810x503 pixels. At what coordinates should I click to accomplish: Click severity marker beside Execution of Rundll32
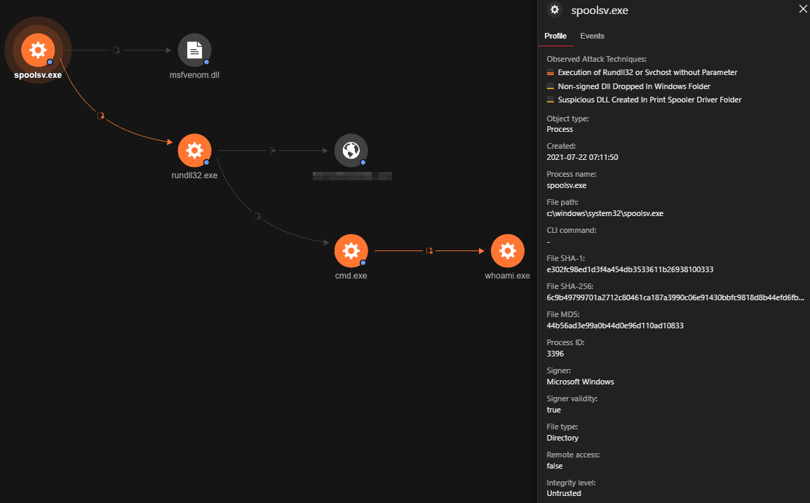pyautogui.click(x=550, y=72)
